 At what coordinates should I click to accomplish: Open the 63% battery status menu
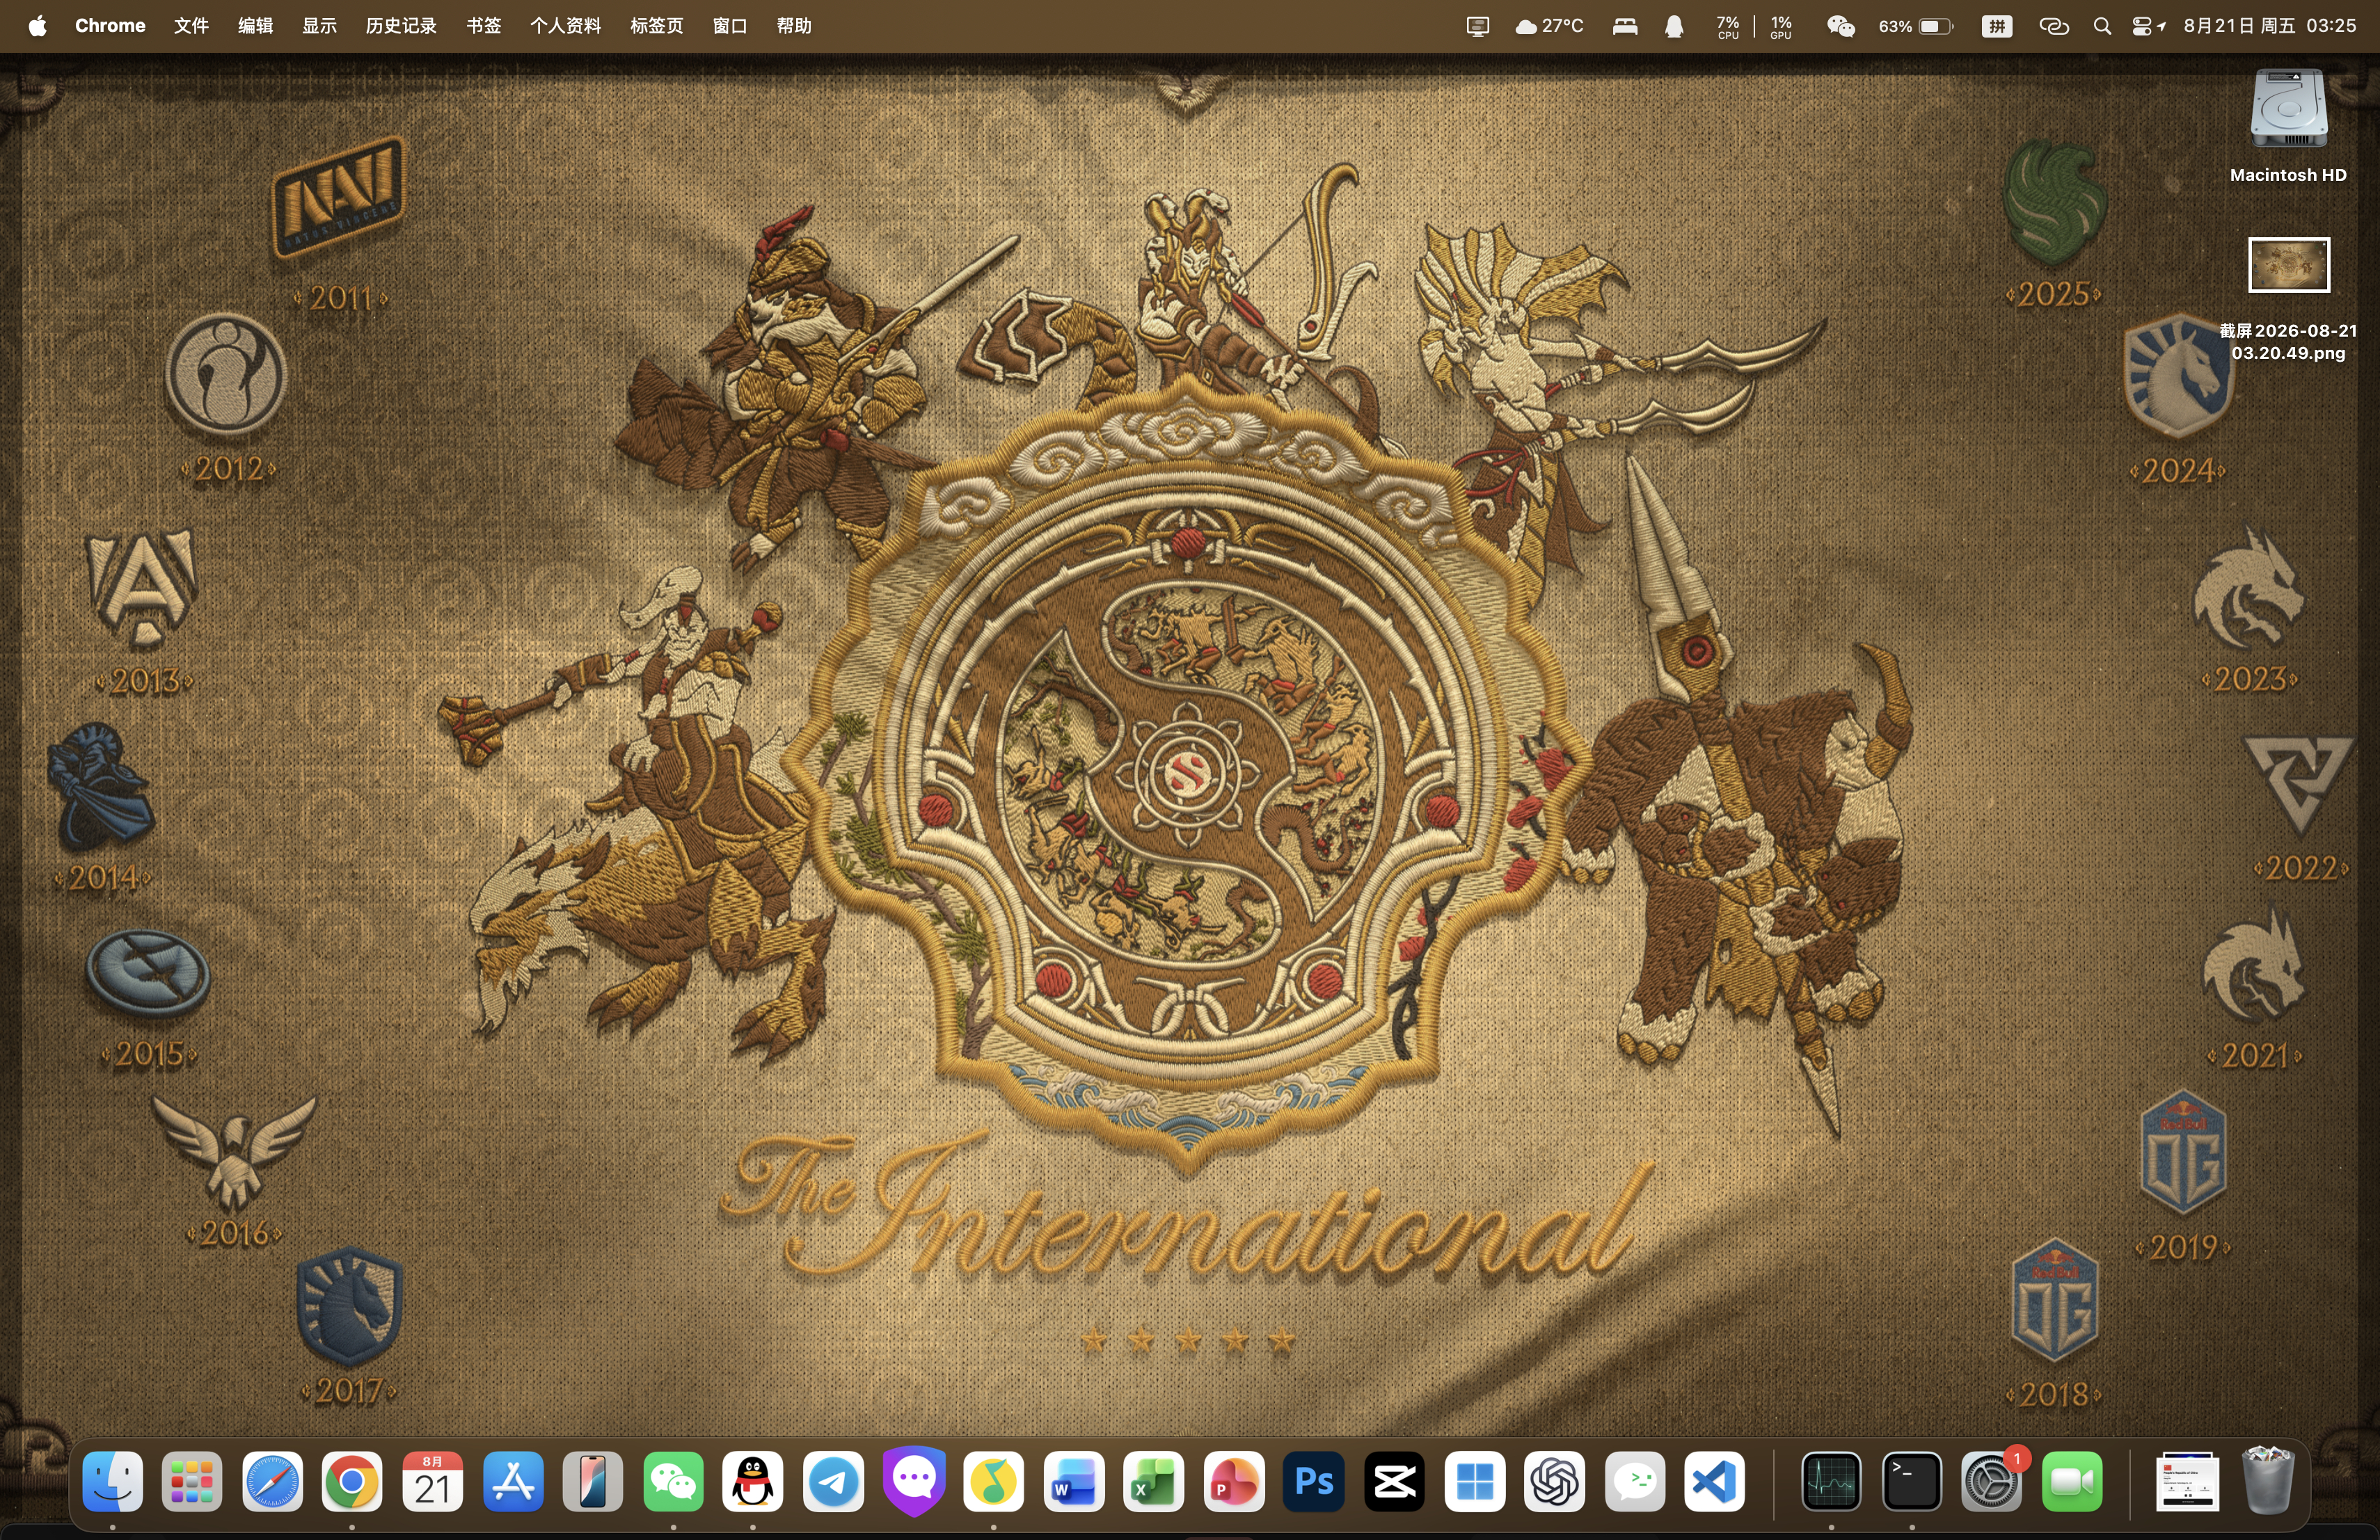point(1915,26)
